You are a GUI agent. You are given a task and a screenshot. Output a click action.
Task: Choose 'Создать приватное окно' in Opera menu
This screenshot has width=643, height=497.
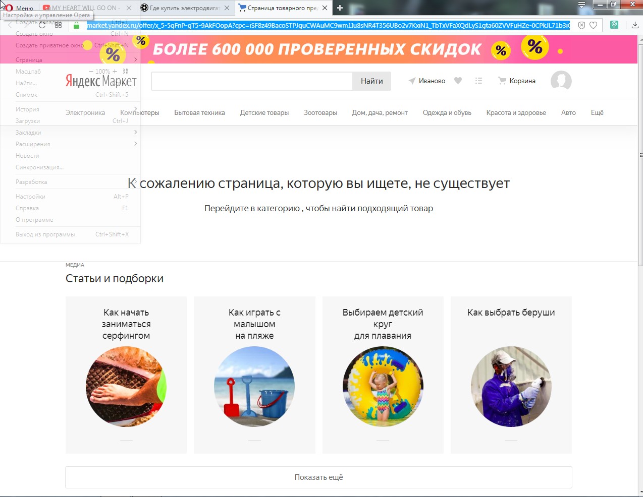[x=70, y=45]
